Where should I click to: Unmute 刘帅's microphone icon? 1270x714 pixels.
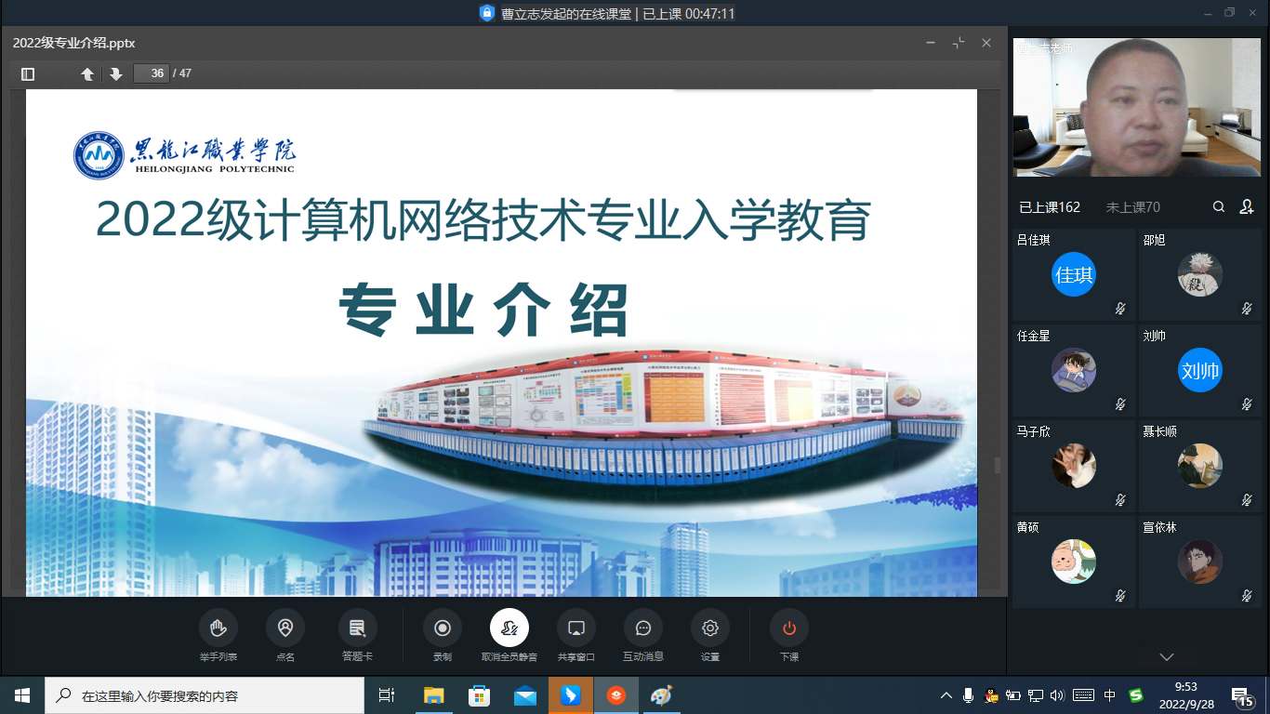pos(1247,404)
